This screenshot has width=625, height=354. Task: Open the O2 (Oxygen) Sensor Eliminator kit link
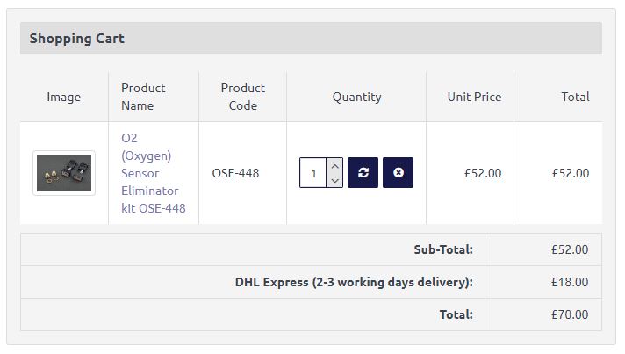153,173
